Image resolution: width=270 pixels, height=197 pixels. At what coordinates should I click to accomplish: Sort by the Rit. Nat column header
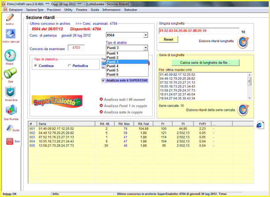tap(143, 124)
